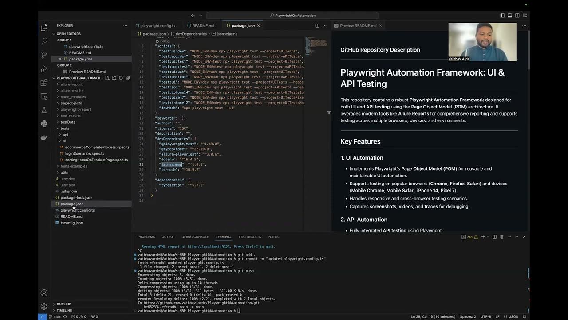Create a new folder in the project
This screenshot has width=568, height=320.
point(114,78)
